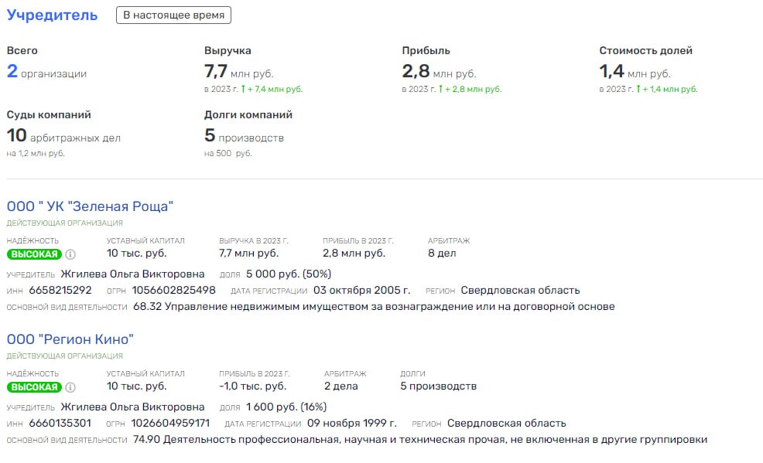Click the '-1,0 тыс. руб.' profit value
Image resolution: width=763 pixels, height=463 pixels.
(252, 386)
